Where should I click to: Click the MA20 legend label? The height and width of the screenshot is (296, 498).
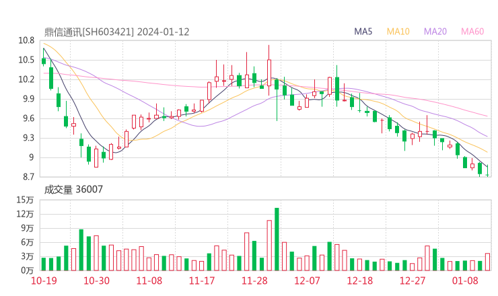[435, 32]
